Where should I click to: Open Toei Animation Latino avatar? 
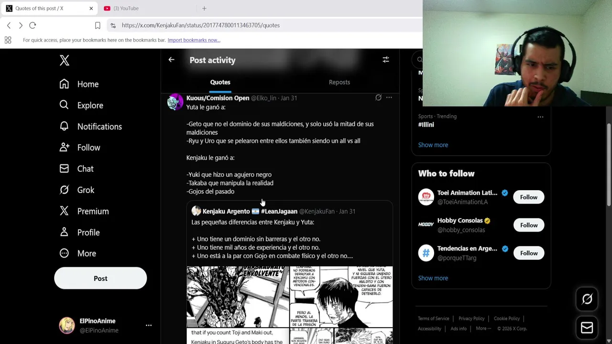tap(426, 197)
